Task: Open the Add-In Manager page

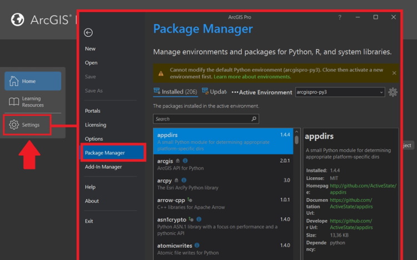Action: 103,167
